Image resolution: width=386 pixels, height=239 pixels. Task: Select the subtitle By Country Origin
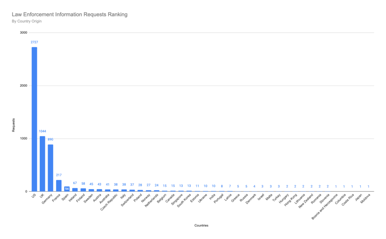point(27,21)
